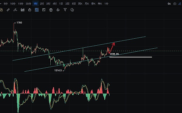The height and width of the screenshot is (113, 182).
Task: Select the ruler measurement tool
Action: (8, 10)
